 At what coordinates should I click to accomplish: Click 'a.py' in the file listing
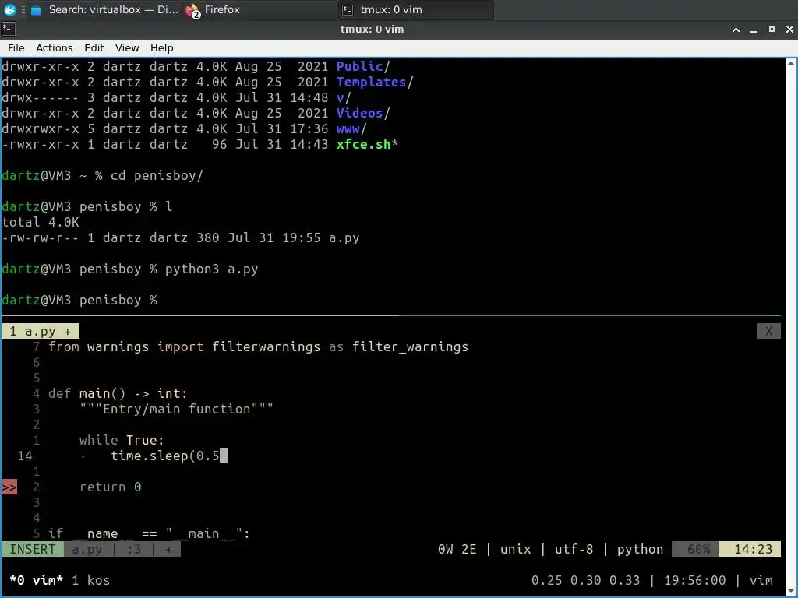(344, 238)
